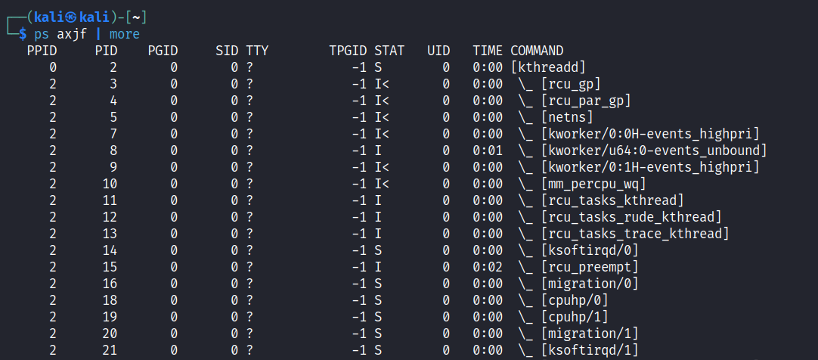818x360 pixels.
Task: Click the kali㉿kali prompt label
Action: [x=76, y=16]
